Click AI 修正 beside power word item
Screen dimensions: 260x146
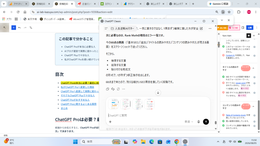click(245, 88)
